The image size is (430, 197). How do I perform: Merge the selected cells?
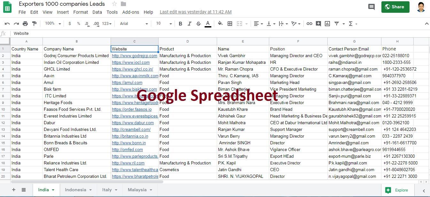[x=239, y=24]
